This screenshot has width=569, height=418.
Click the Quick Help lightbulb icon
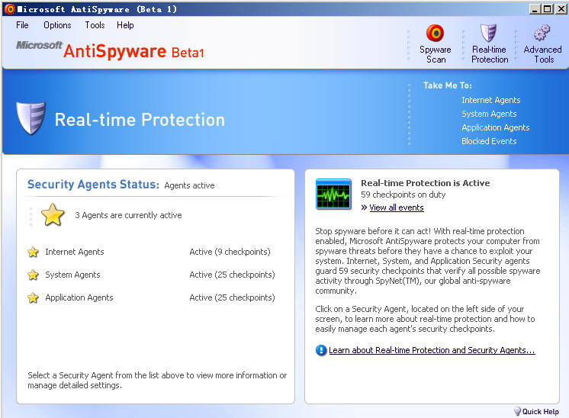point(517,411)
